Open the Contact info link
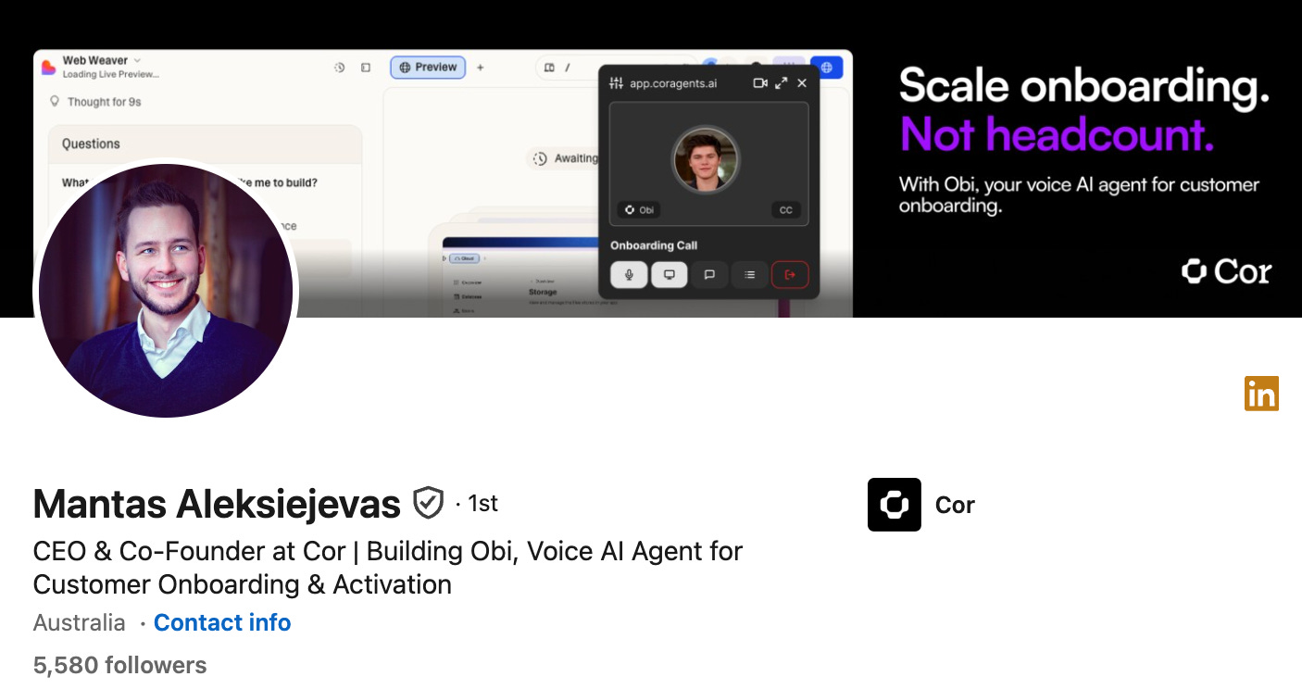The height and width of the screenshot is (689, 1302). click(222, 623)
